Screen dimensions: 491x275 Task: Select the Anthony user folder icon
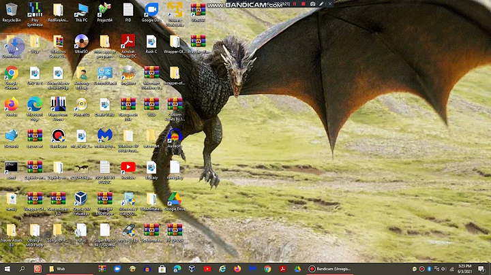coord(81,78)
